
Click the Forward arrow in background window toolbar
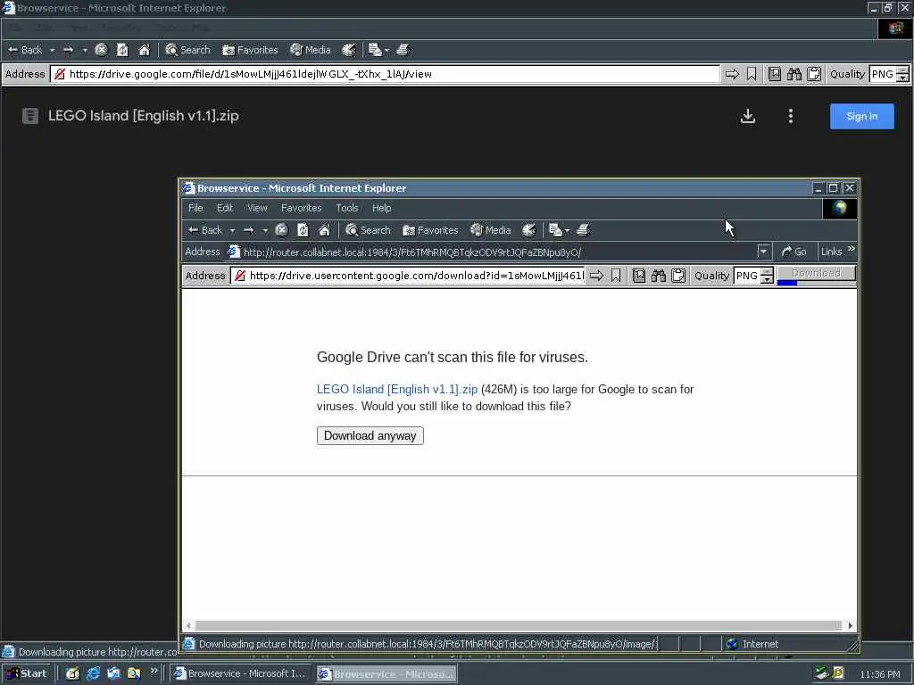[69, 50]
